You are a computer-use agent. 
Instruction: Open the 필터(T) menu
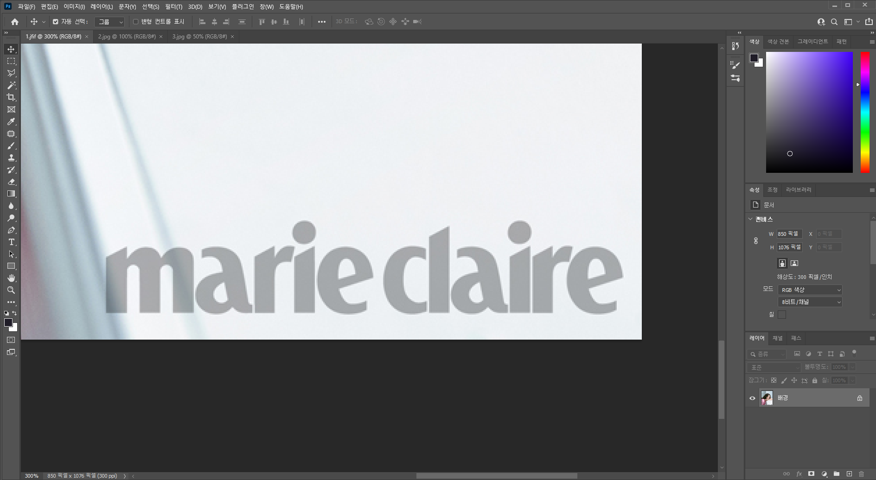click(174, 6)
